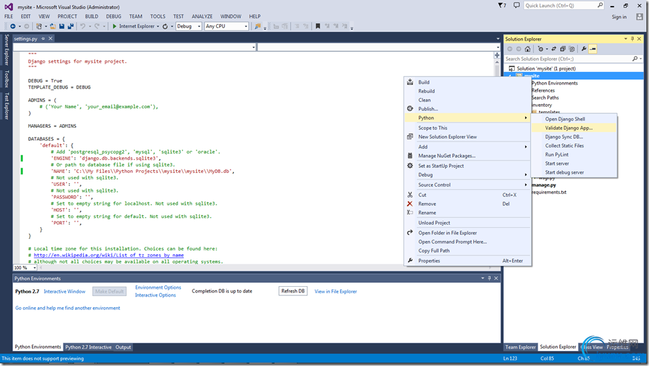649x366 pixels.
Task: Click View in File Explorer link
Action: click(336, 291)
